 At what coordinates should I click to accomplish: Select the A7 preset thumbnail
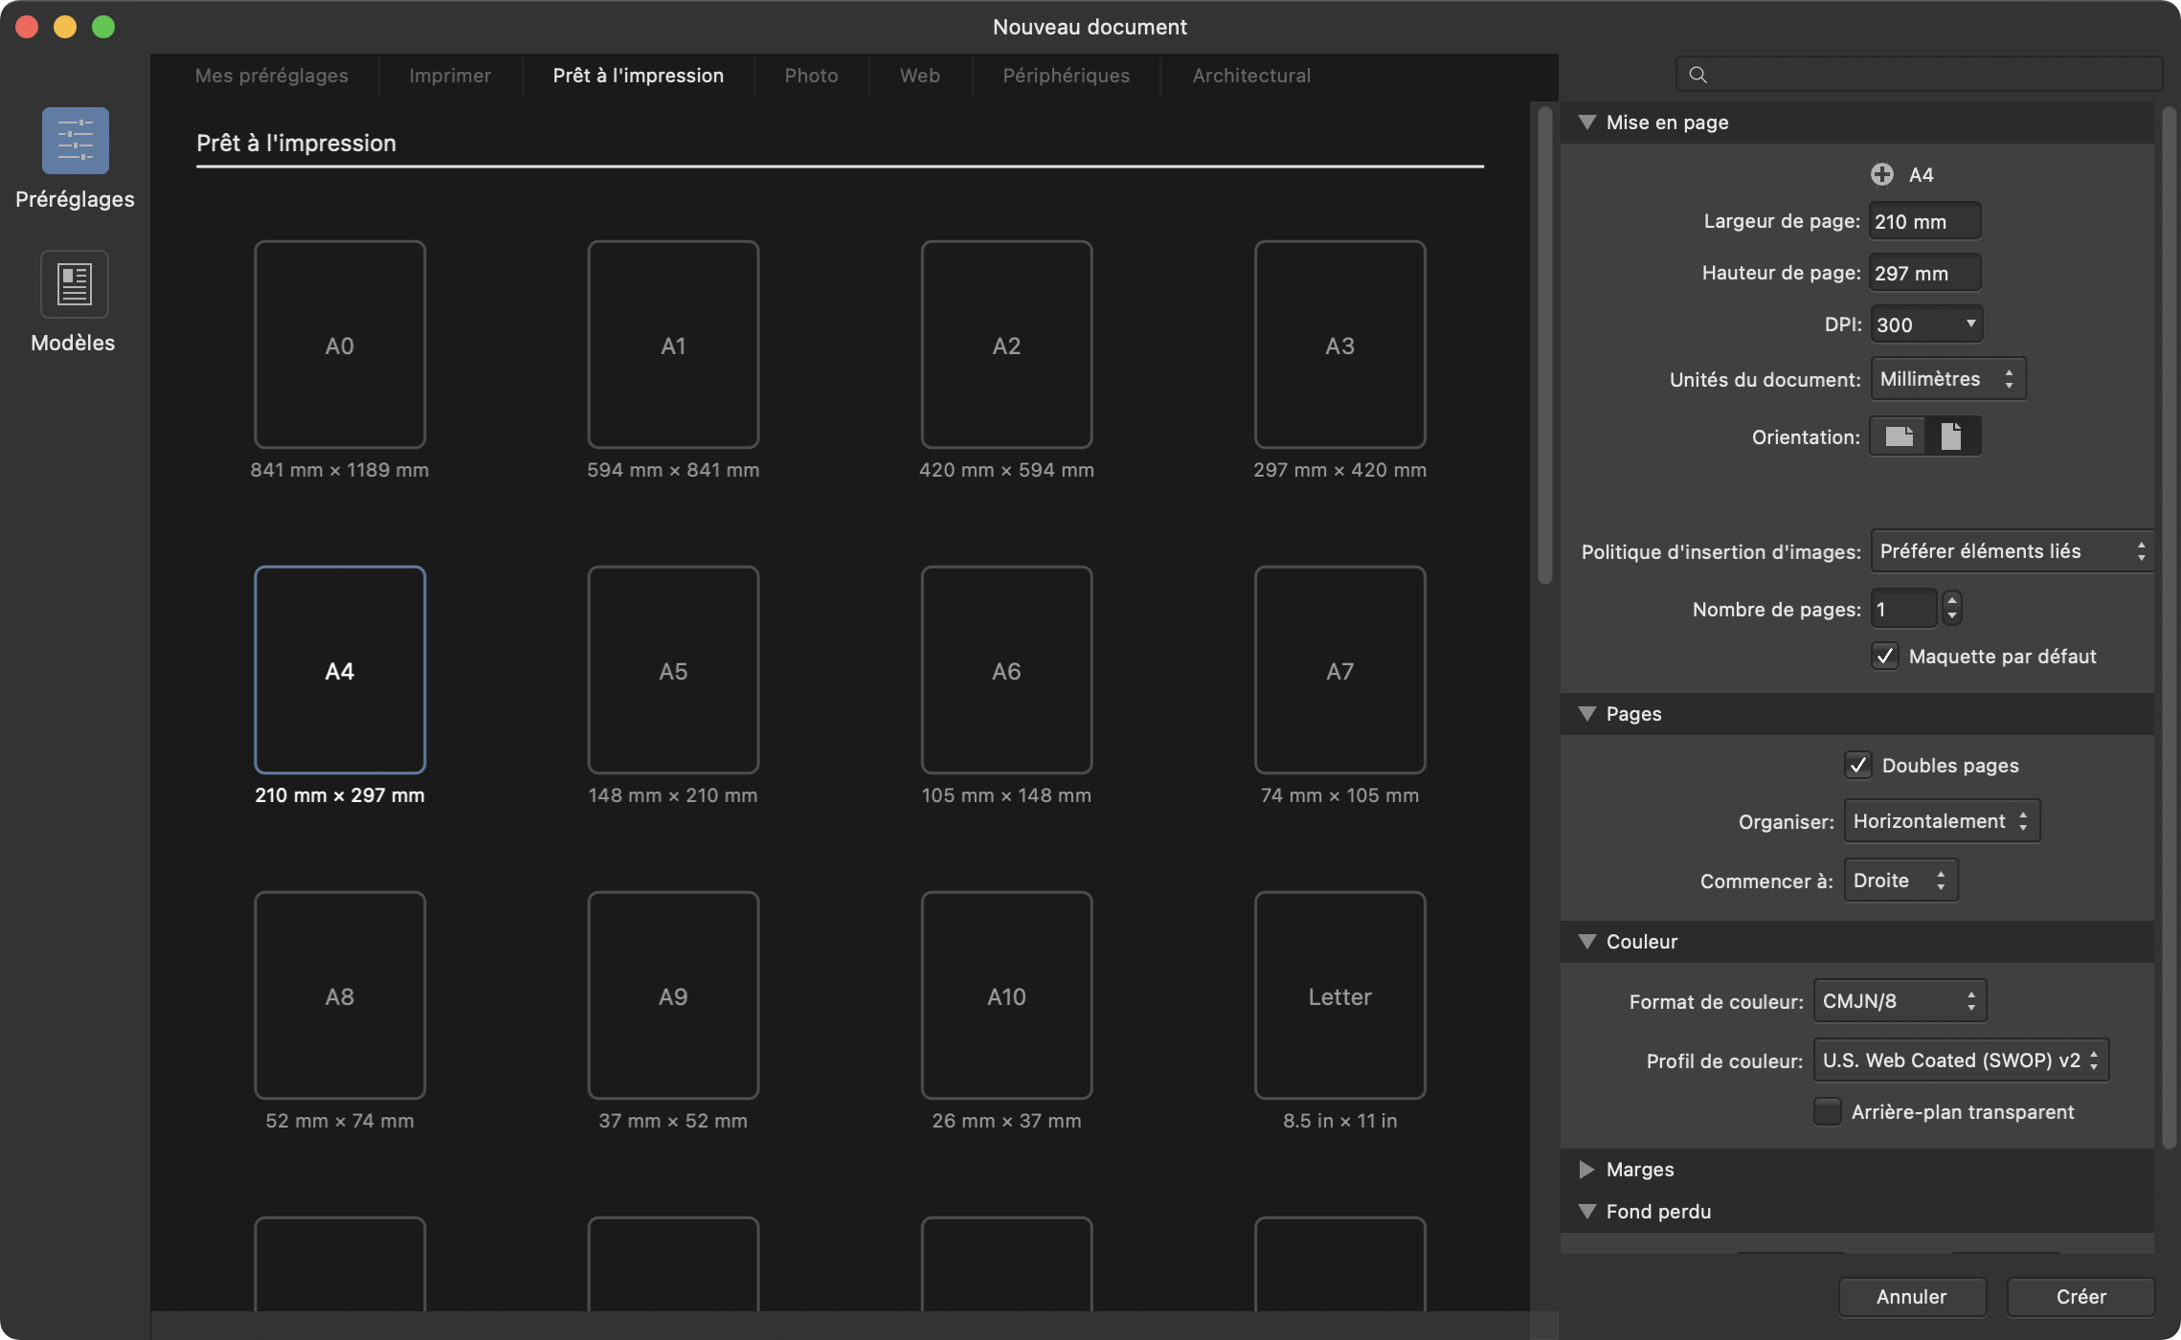pos(1339,670)
